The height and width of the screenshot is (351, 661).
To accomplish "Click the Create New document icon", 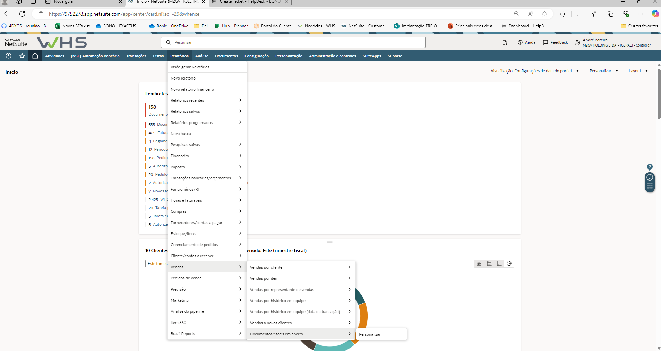I will click(505, 42).
